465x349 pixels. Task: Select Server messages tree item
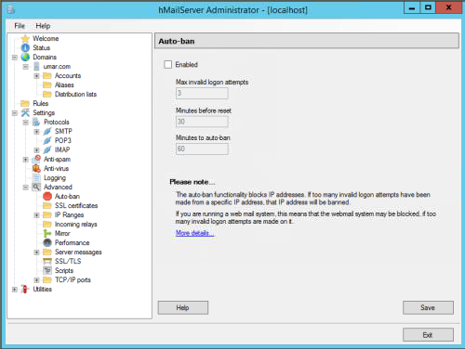78,252
